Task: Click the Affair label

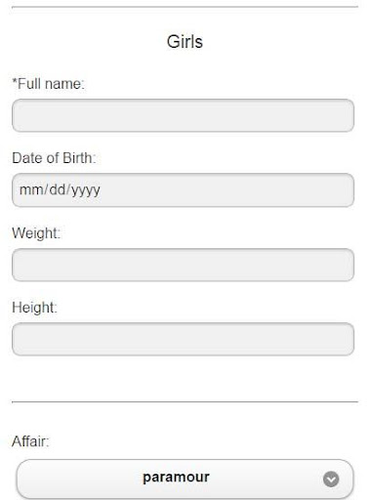Action: (30, 441)
